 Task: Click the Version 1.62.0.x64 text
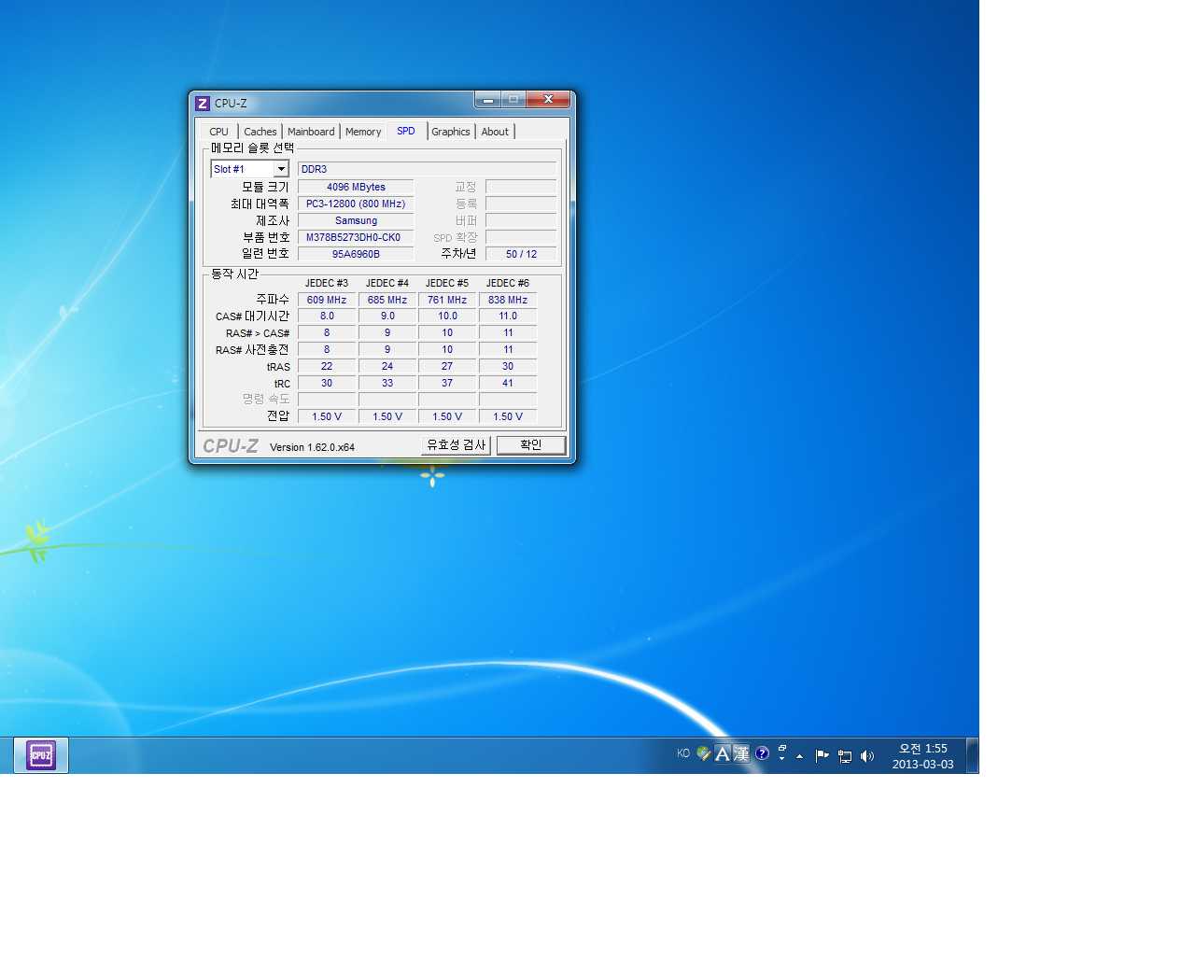click(x=312, y=447)
